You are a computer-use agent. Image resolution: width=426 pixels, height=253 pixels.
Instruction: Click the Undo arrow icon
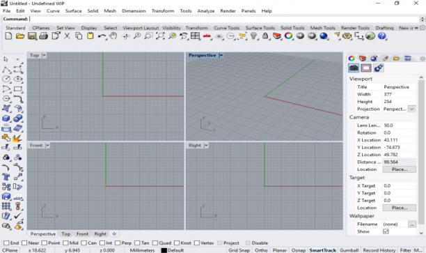pyautogui.click(x=102, y=36)
